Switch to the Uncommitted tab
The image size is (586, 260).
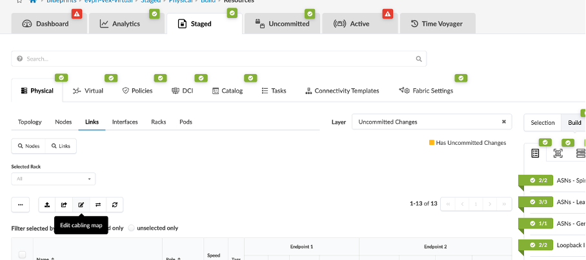pyautogui.click(x=282, y=24)
